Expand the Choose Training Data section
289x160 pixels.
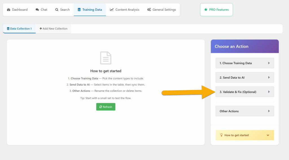pos(244,63)
